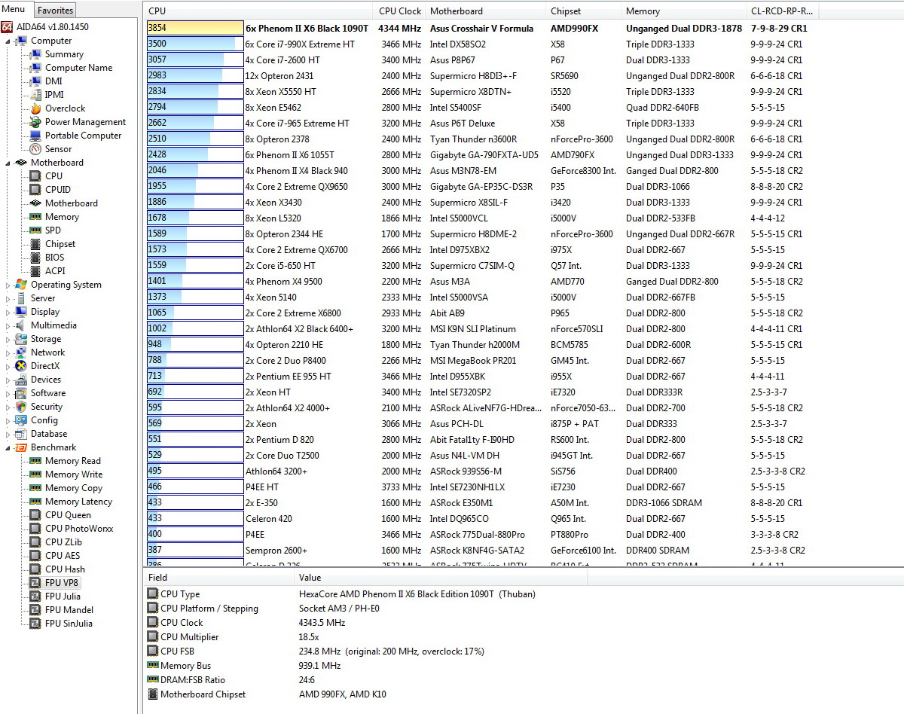Collapse the Computer tree node
904x714 pixels.
coord(8,41)
